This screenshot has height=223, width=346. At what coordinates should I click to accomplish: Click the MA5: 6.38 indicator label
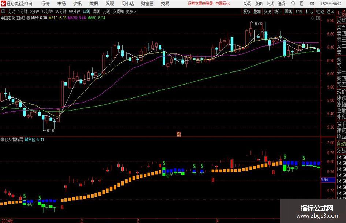[39, 18]
